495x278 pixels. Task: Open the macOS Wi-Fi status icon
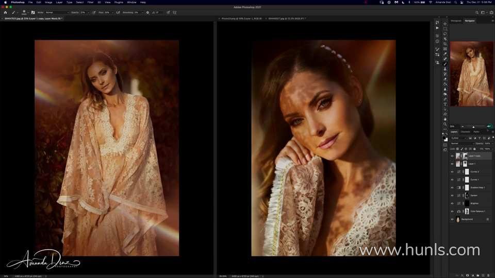430,2
